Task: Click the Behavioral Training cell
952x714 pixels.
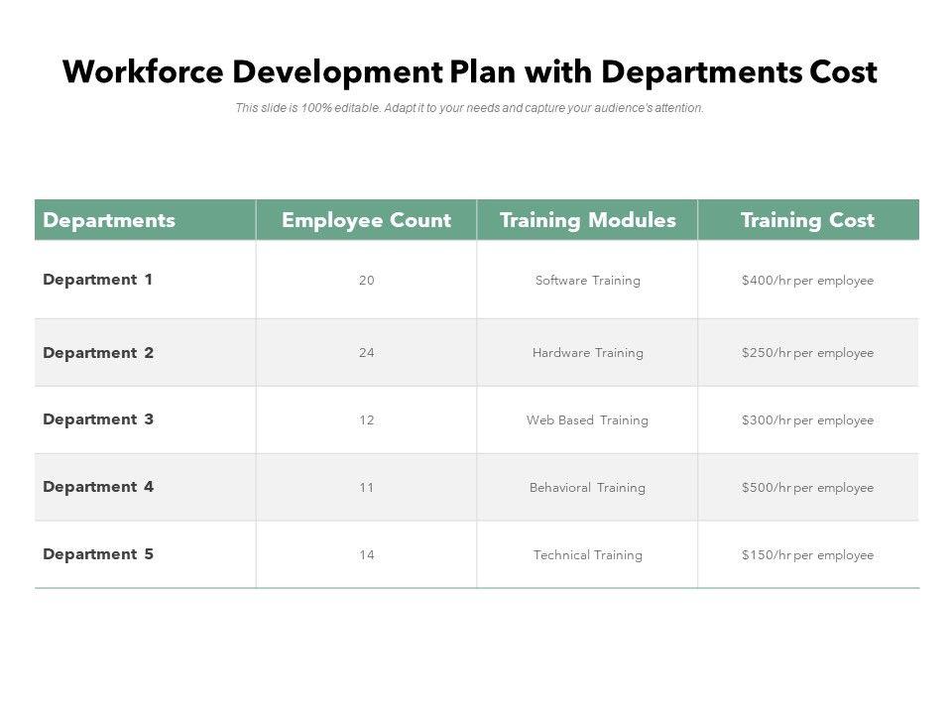Action: click(587, 488)
